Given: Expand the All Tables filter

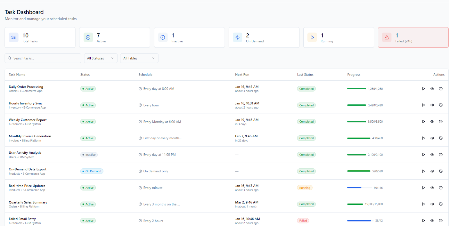Looking at the screenshot, I should 139,58.
